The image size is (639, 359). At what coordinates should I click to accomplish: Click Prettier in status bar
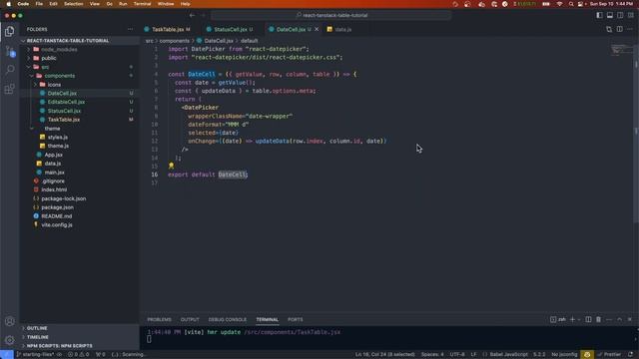click(x=609, y=355)
